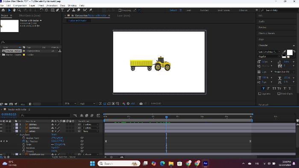Select the Eraser tool
The height and width of the screenshot is (168, 299).
pyautogui.click(x=79, y=10)
